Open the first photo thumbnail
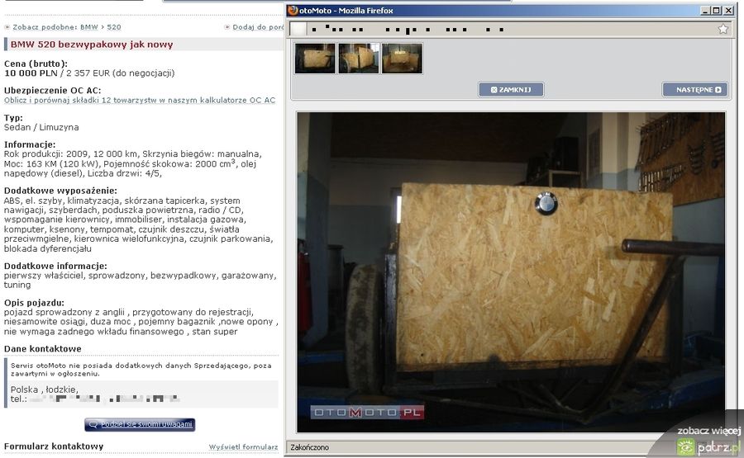This screenshot has height=458, width=744. click(315, 59)
